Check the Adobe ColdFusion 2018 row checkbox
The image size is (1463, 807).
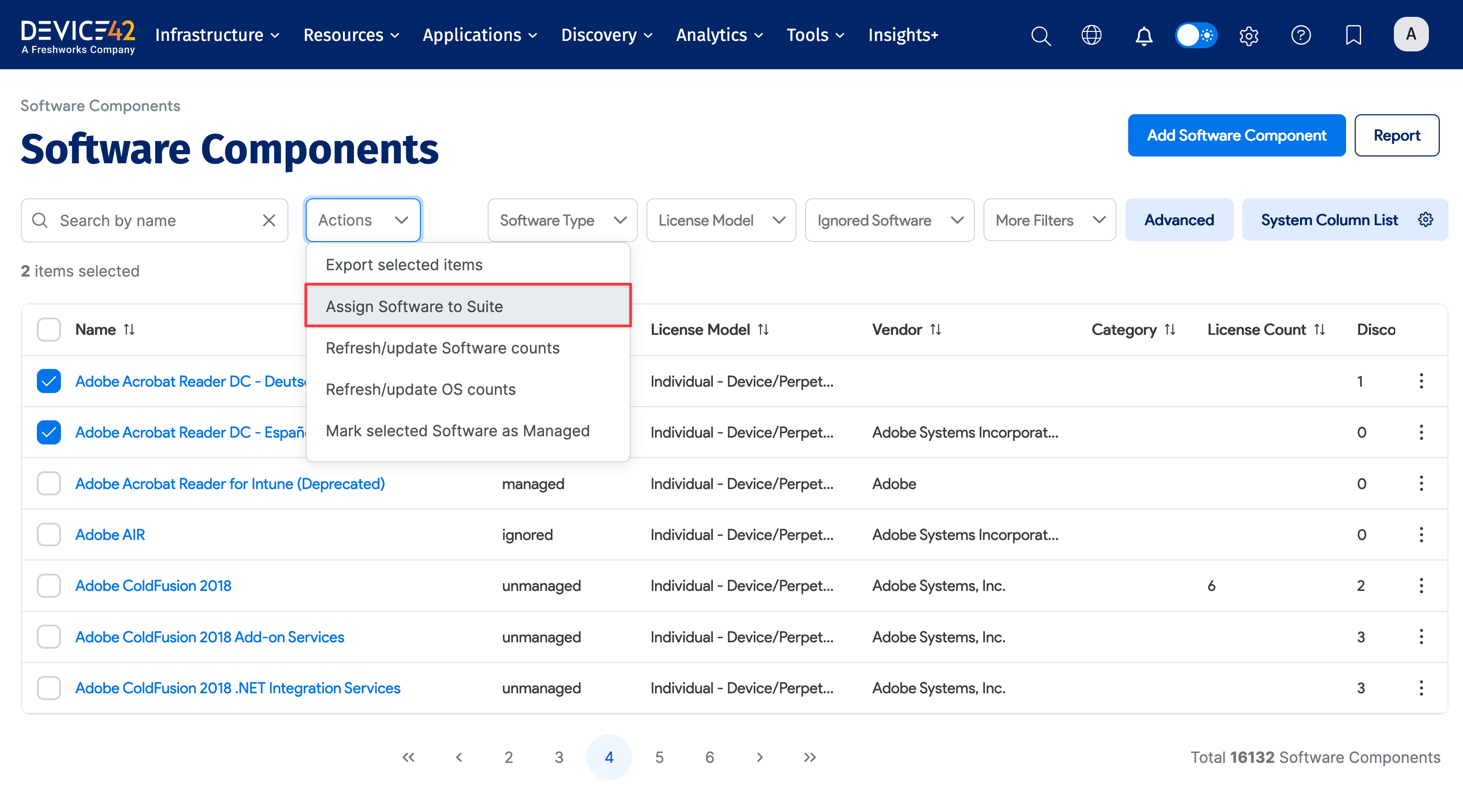tap(49, 585)
